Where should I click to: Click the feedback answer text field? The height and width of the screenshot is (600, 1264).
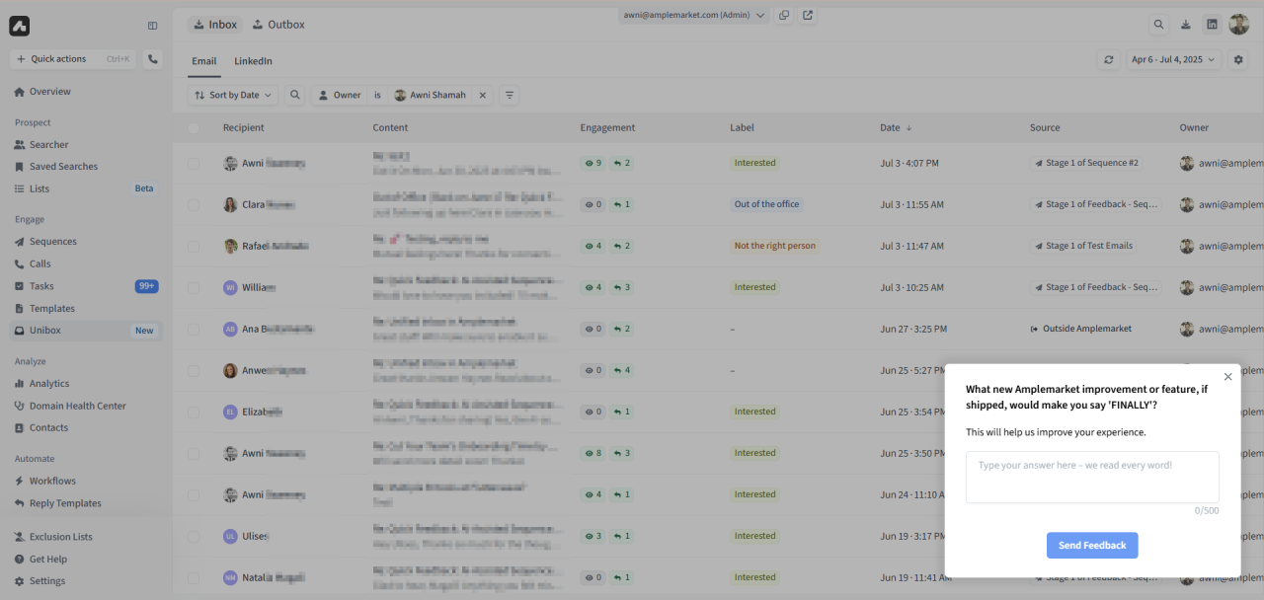tap(1091, 477)
